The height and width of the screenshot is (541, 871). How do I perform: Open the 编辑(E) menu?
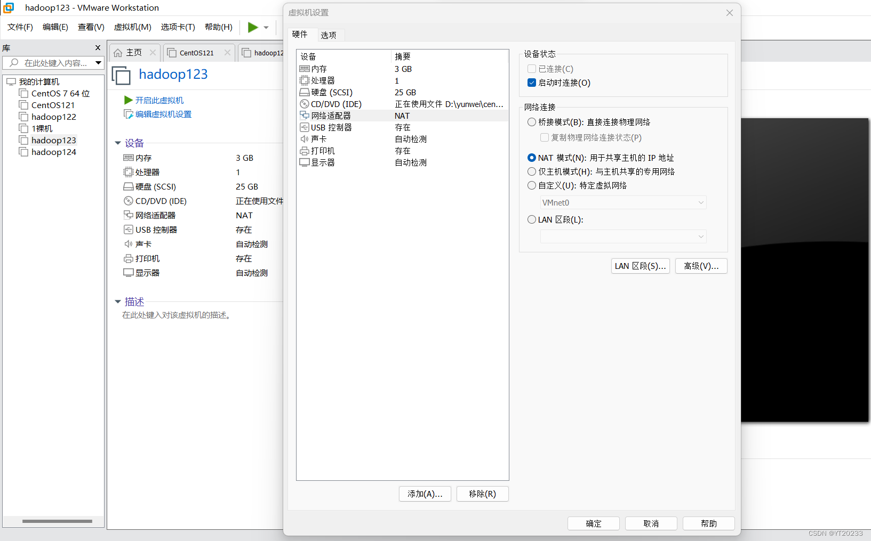(x=55, y=27)
